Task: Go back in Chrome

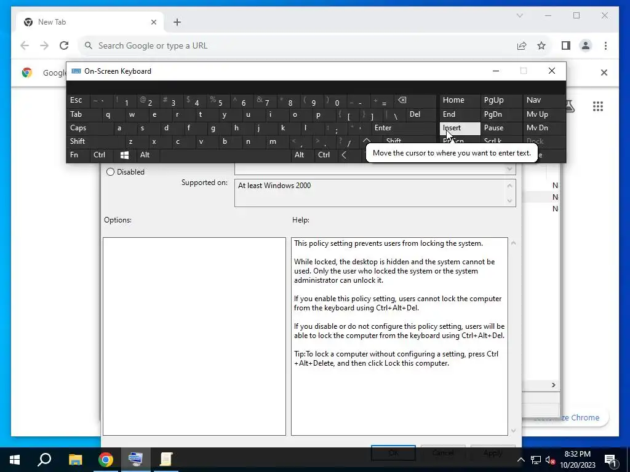Action: [x=25, y=45]
